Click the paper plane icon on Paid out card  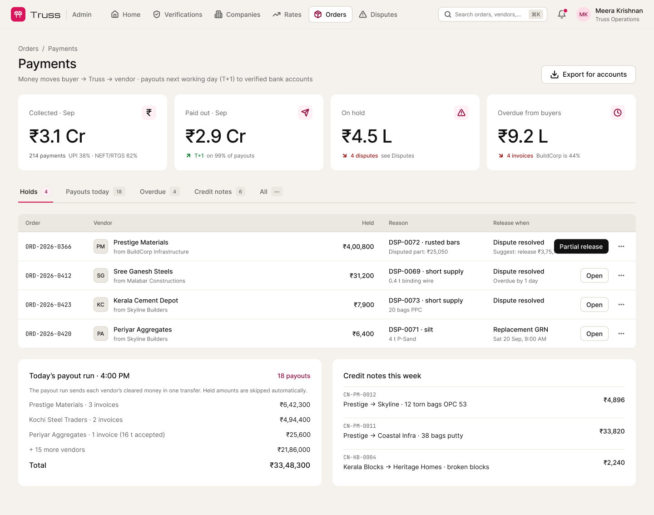pos(305,113)
